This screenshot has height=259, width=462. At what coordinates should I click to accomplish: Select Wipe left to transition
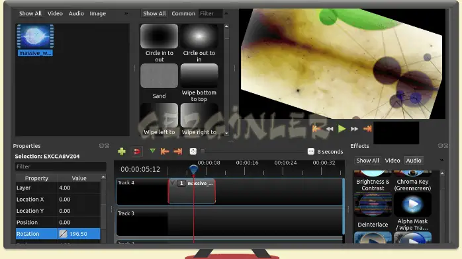159,116
